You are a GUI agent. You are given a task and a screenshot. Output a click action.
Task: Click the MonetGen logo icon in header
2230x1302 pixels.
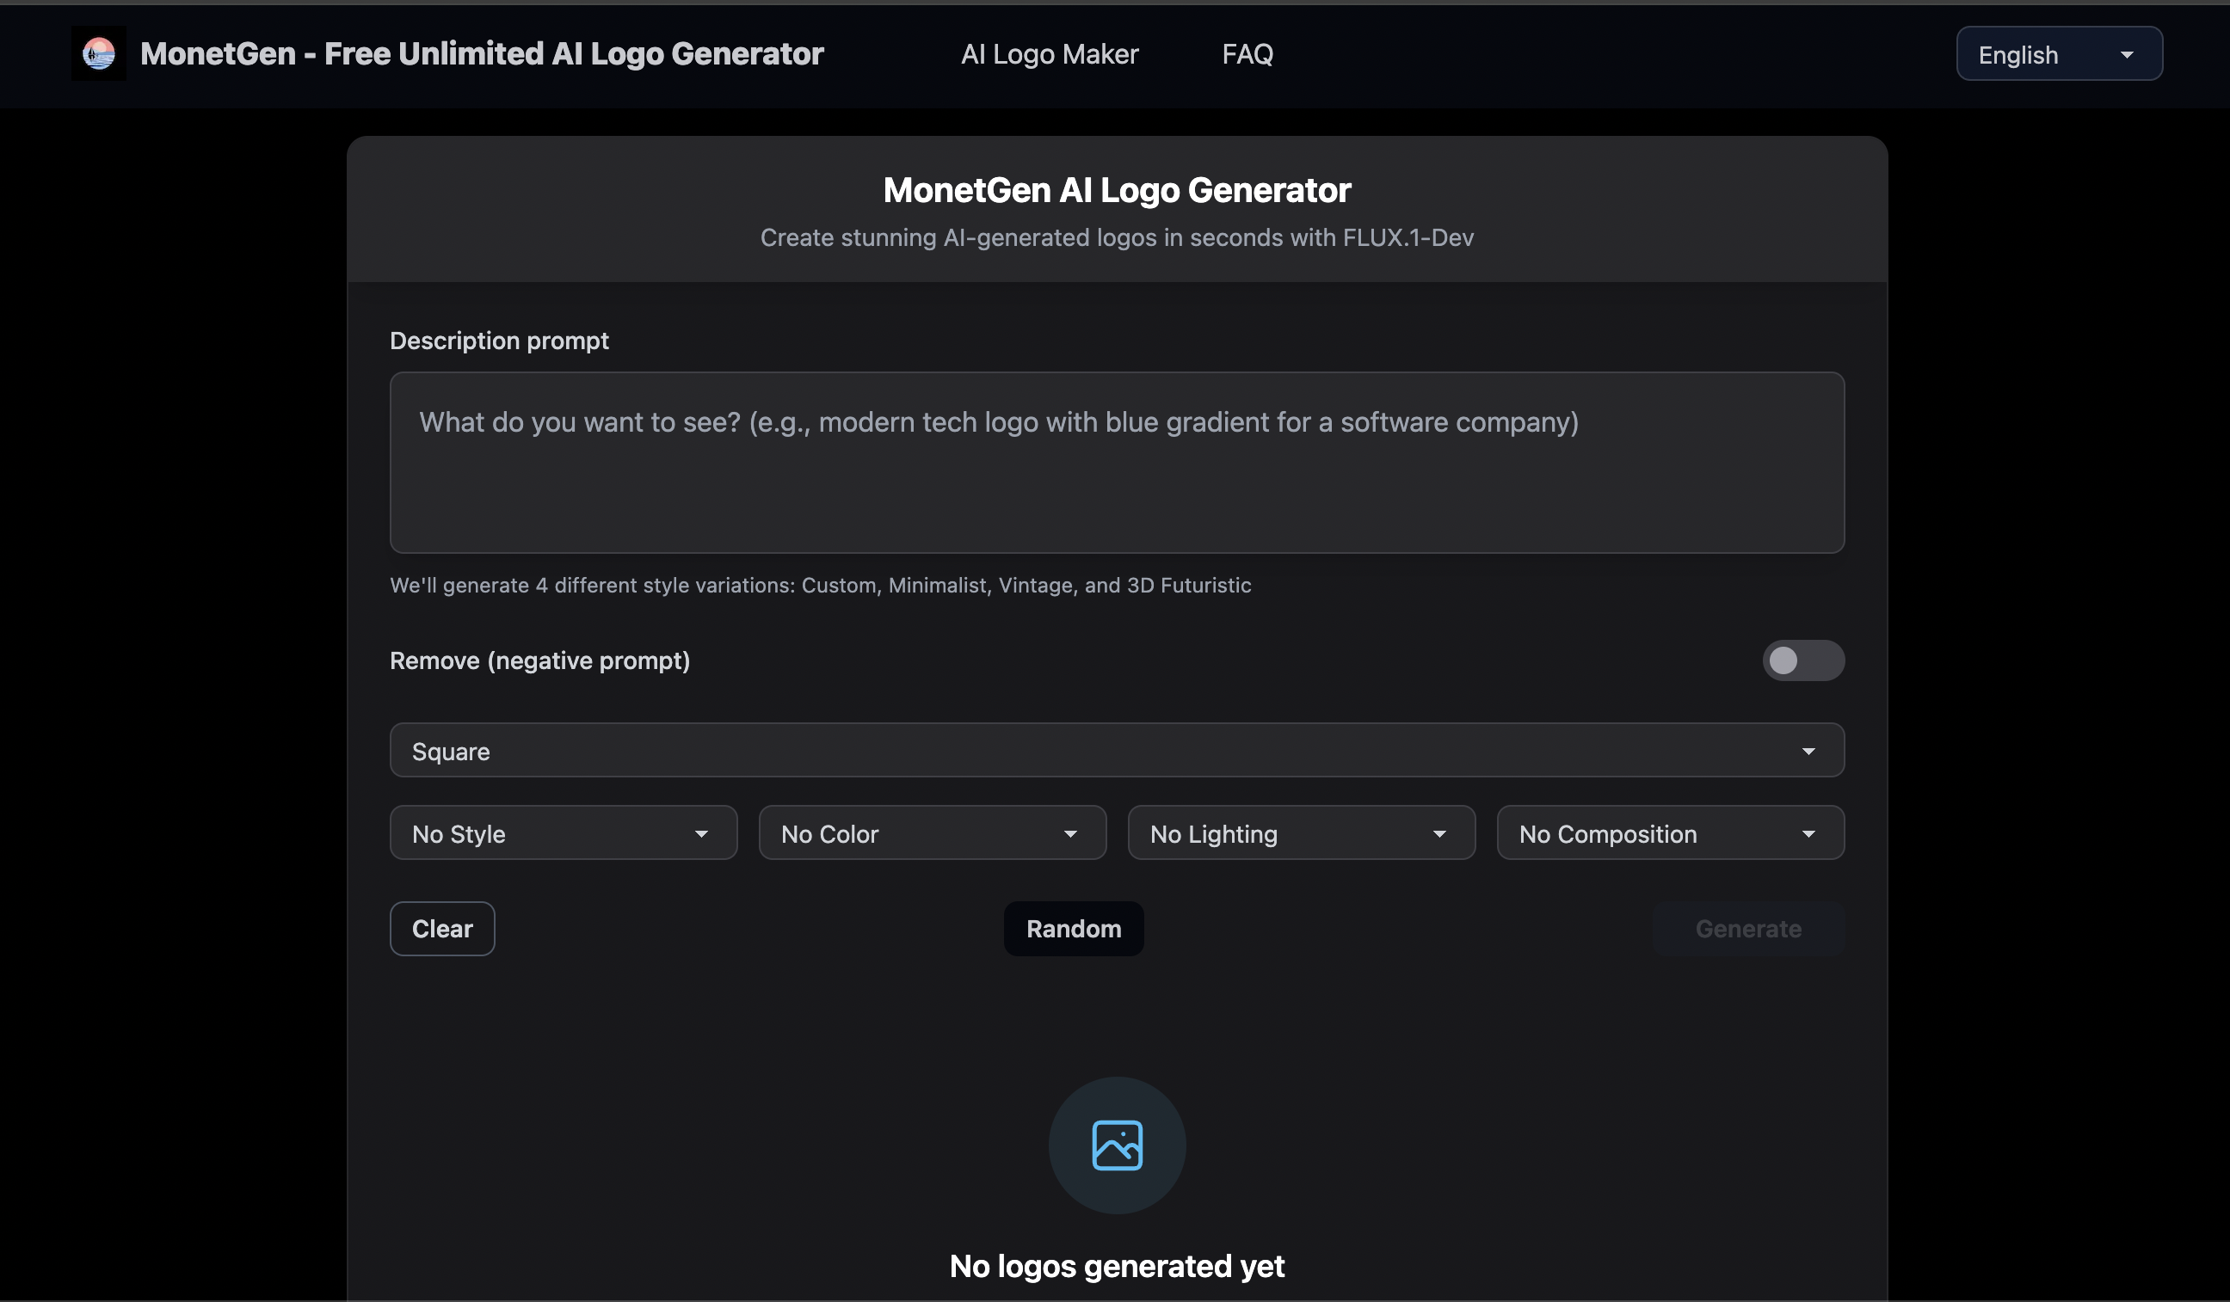point(98,54)
